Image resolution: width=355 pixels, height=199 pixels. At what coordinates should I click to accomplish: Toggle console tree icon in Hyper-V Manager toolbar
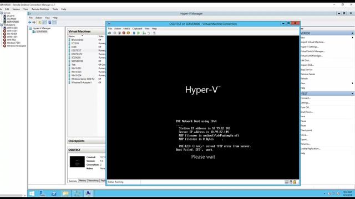(x=44, y=22)
